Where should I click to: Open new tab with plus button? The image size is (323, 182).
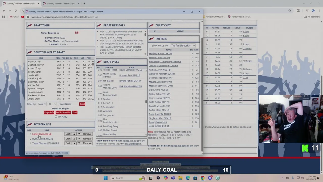tap(84, 4)
